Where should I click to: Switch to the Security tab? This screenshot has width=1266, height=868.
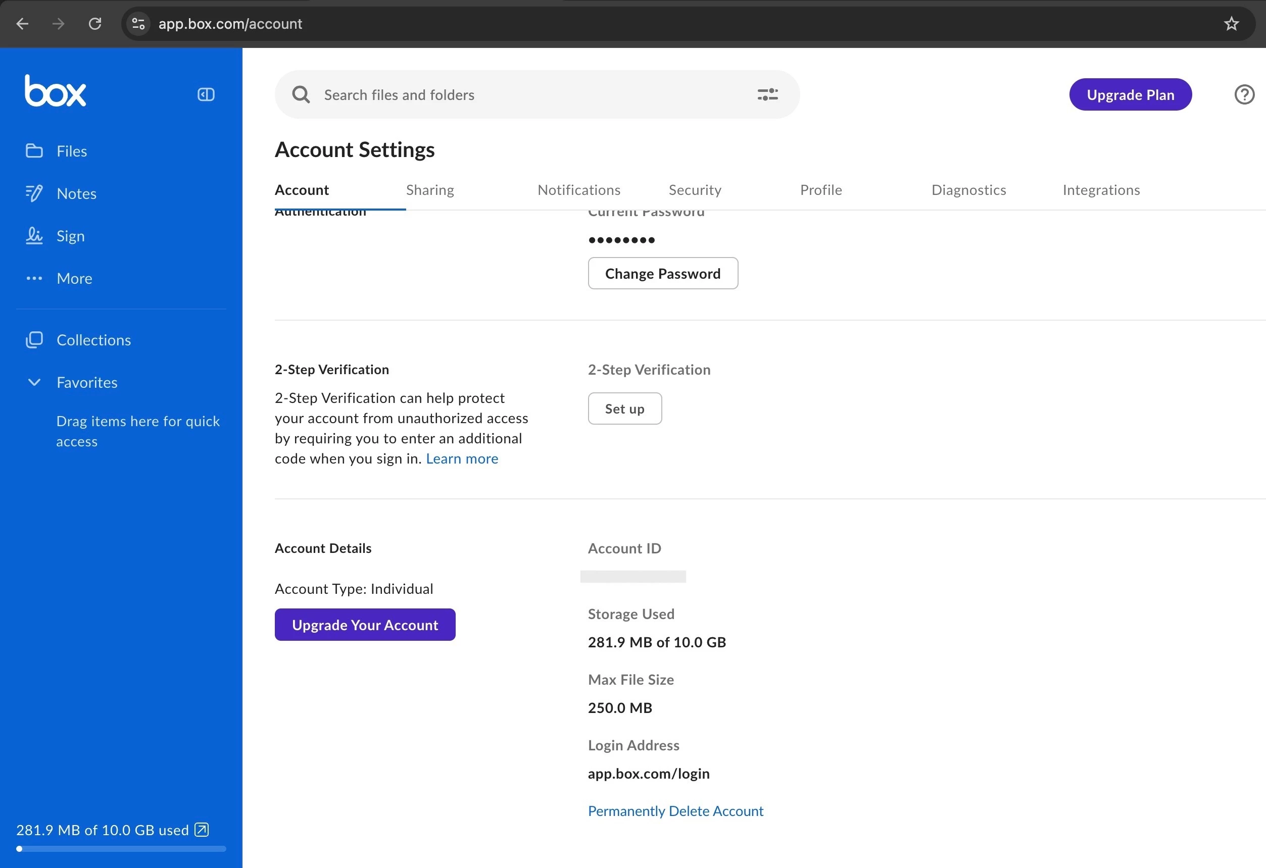[x=695, y=190]
